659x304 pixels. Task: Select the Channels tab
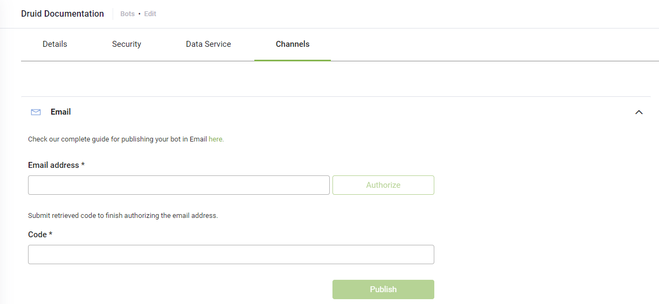[293, 44]
